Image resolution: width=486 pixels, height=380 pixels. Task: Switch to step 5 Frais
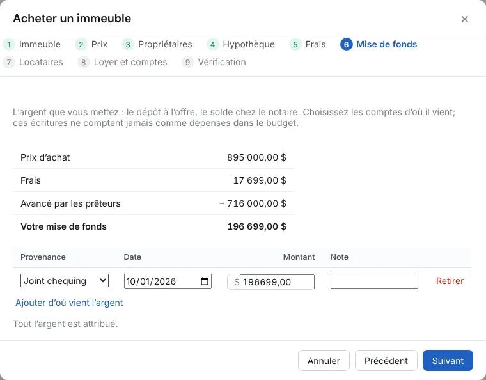308,44
